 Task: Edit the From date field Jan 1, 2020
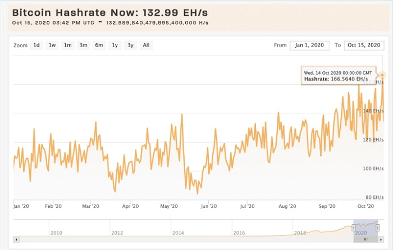point(310,46)
